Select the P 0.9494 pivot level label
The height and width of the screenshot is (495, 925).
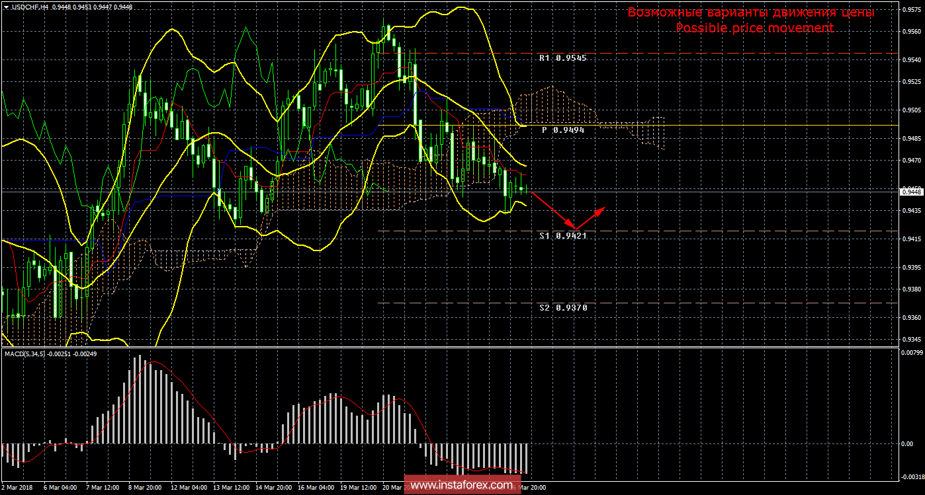tap(563, 130)
